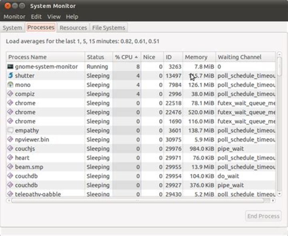Click the gnome-system-monitor process icon
This screenshot has height=236, width=288.
tap(10, 66)
